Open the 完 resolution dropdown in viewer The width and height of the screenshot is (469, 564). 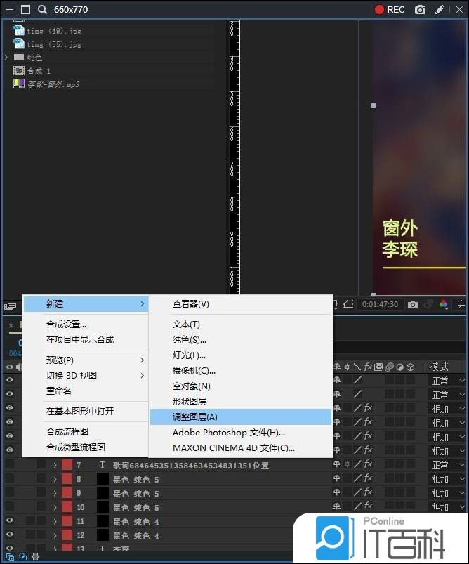[x=461, y=304]
